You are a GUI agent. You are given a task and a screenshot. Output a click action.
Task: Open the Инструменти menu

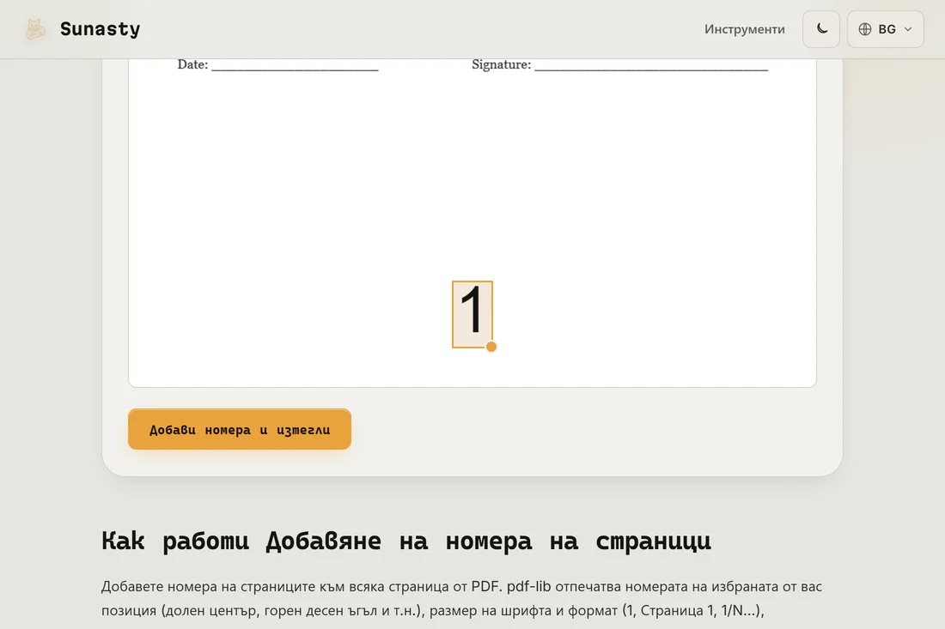[744, 29]
